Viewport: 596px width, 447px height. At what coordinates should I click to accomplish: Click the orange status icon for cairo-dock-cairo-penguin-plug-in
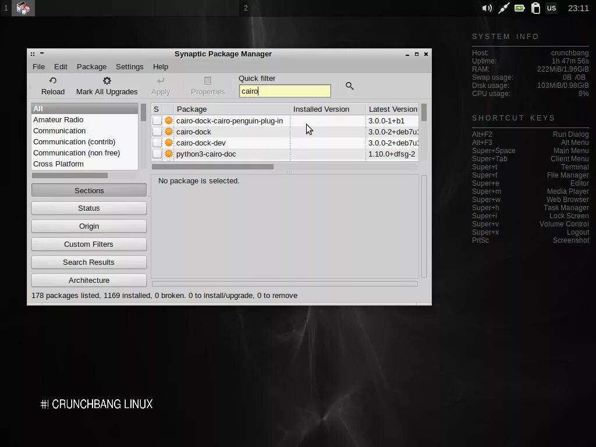click(x=169, y=120)
